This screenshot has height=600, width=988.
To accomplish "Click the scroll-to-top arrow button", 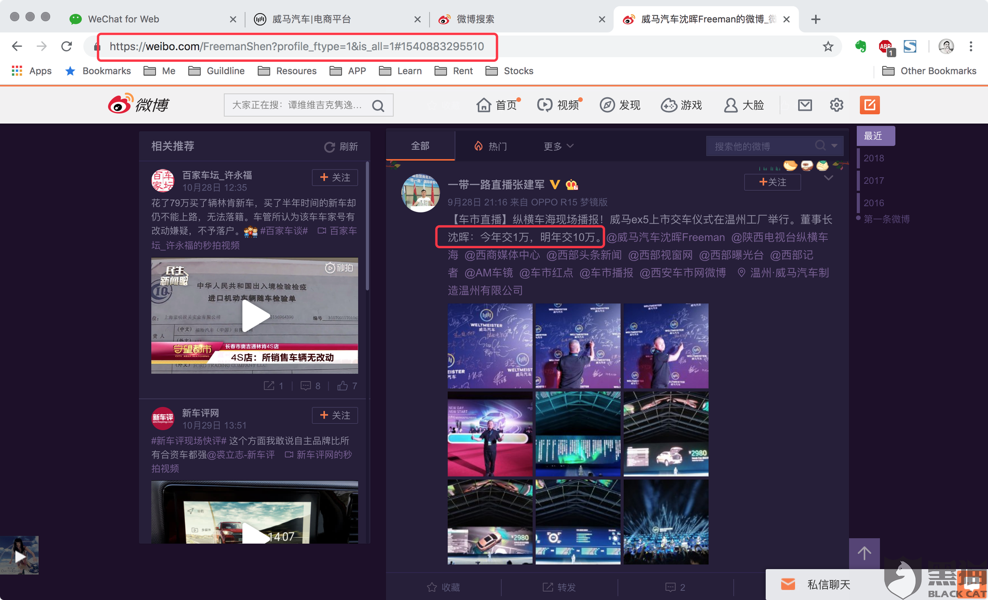I will tap(864, 553).
